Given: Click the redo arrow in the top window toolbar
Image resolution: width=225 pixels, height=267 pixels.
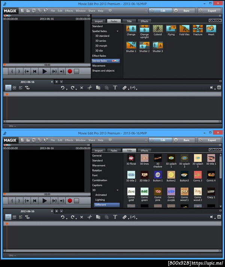Looking at the screenshot, I should pos(72,88).
